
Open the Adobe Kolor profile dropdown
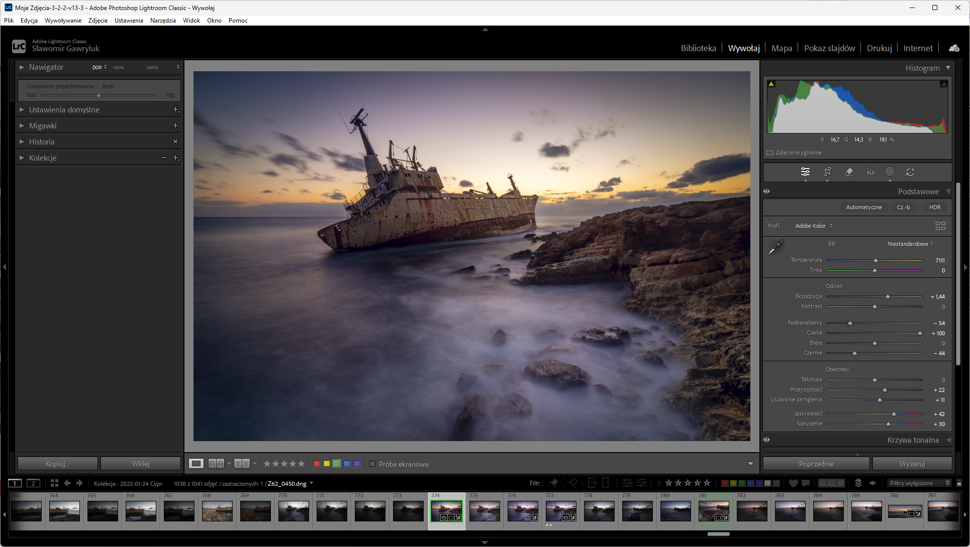[813, 226]
